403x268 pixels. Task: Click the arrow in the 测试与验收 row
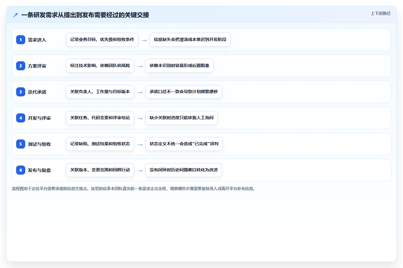click(140, 144)
